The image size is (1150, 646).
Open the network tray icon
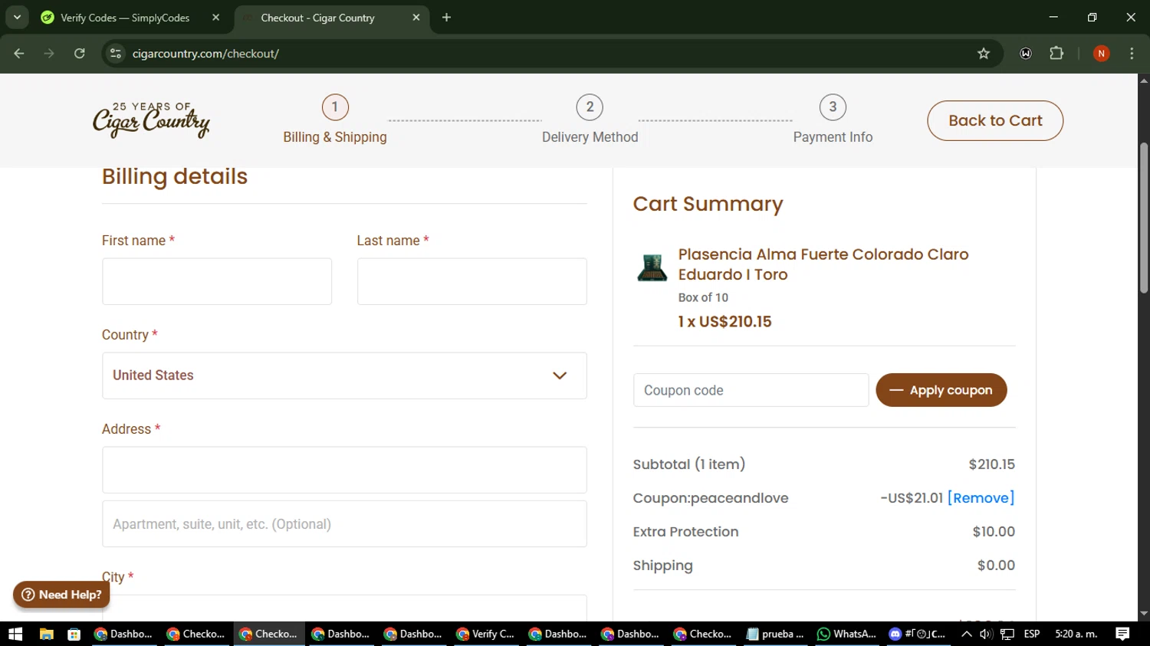(1007, 634)
